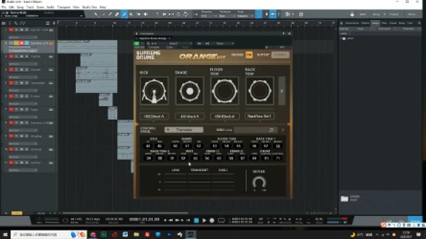Image resolution: width=426 pixels, height=239 pixels.
Task: Toggle the Reverb ON button
Action: pyautogui.click(x=249, y=55)
